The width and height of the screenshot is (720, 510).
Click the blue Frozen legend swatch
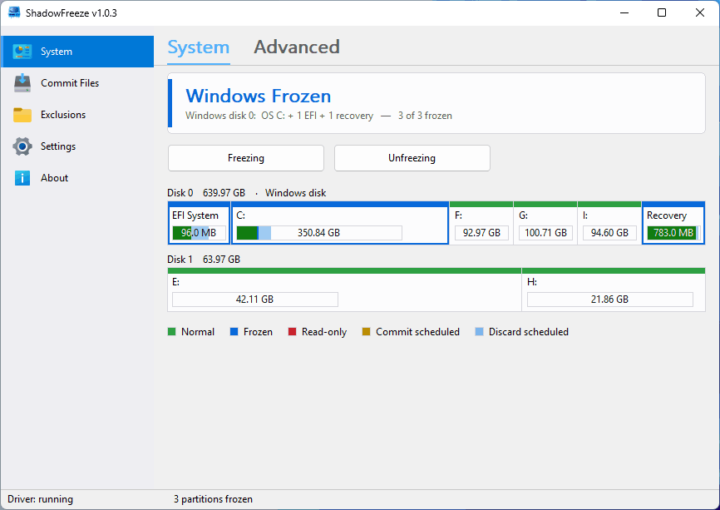pyautogui.click(x=234, y=332)
